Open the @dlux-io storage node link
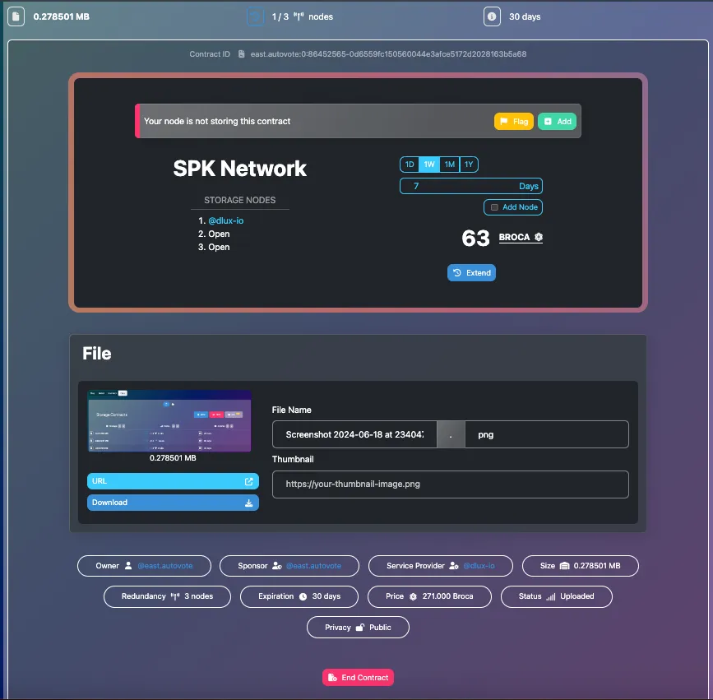This screenshot has width=713, height=700. click(225, 220)
